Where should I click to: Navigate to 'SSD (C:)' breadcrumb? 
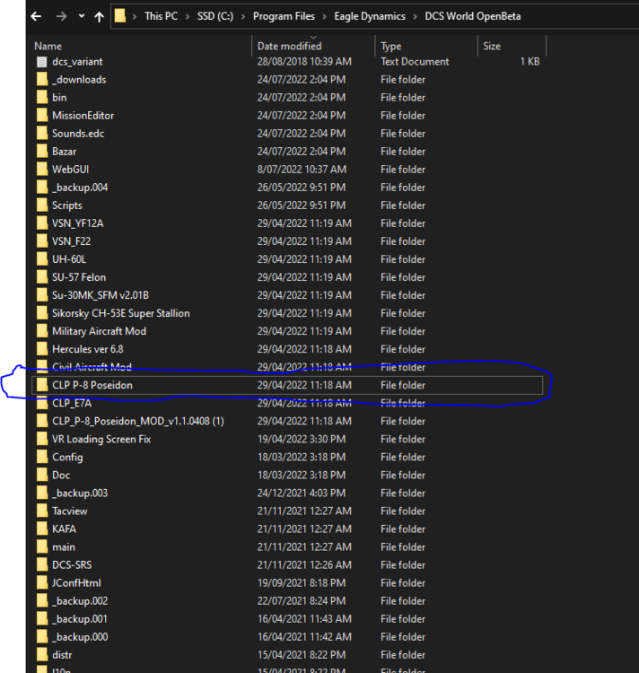pyautogui.click(x=215, y=16)
